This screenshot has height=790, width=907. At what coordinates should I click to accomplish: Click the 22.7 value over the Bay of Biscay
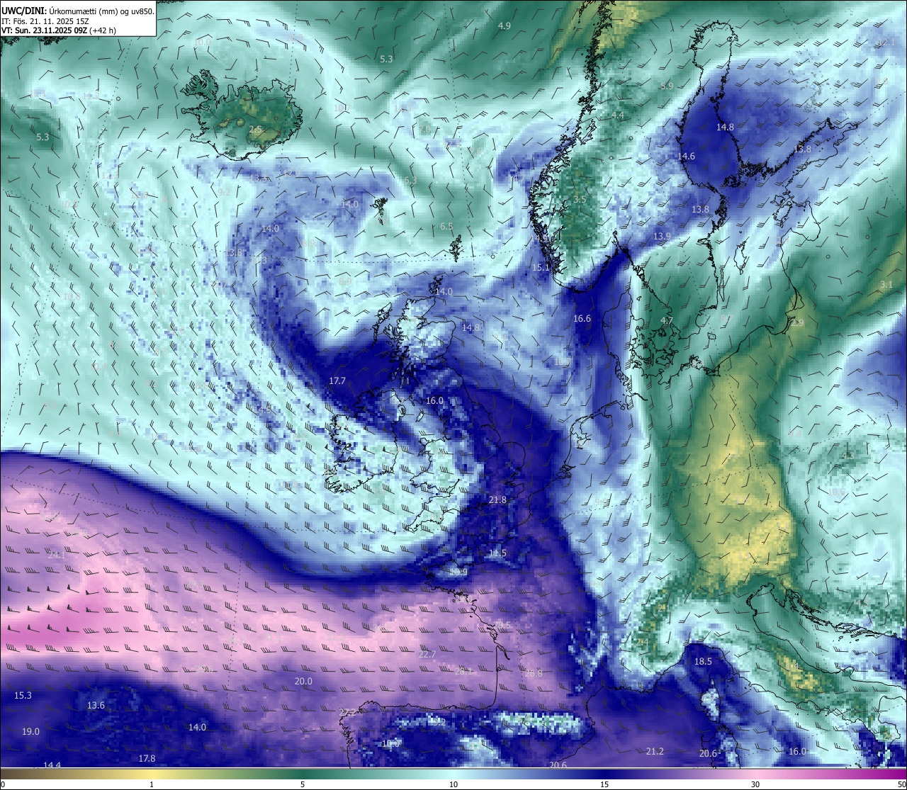(427, 655)
